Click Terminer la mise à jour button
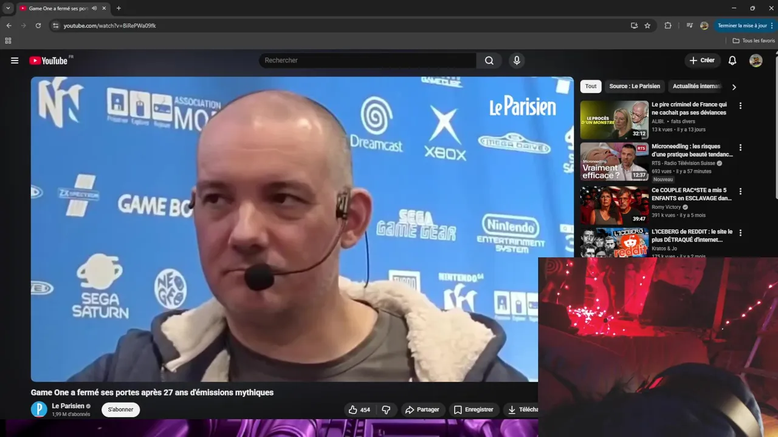The image size is (778, 437). tap(745, 25)
